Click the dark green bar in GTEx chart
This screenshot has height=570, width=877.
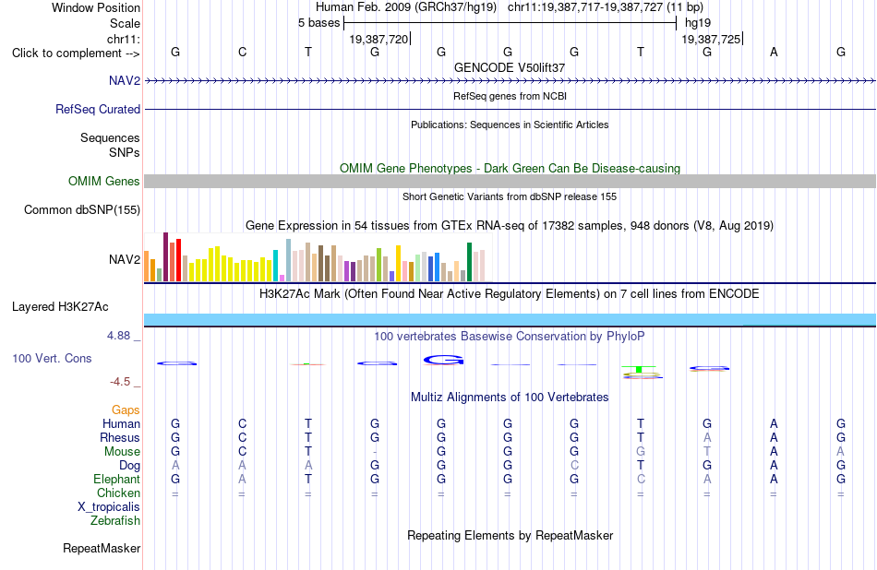coord(469,262)
